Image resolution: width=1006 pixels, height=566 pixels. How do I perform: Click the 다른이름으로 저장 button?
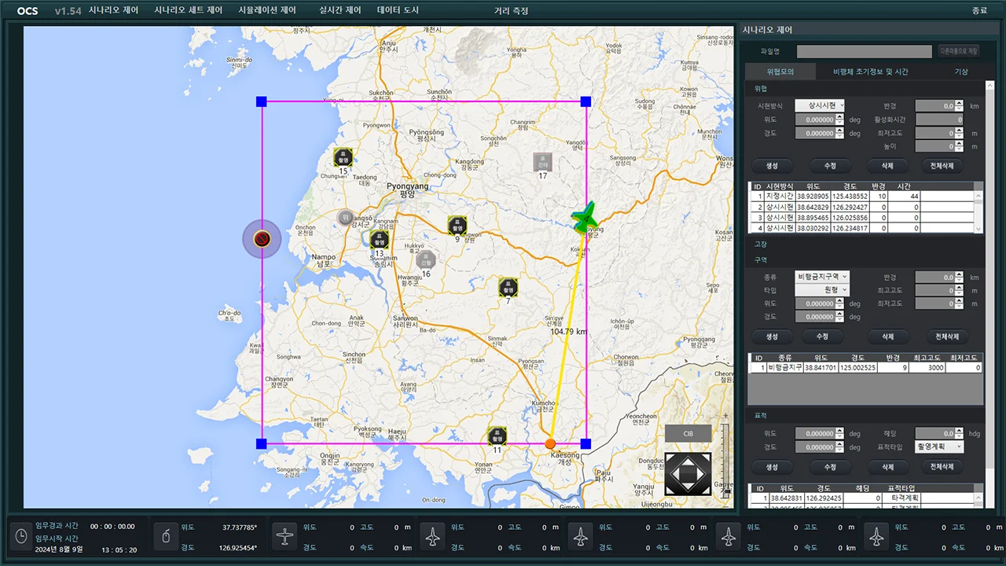pyautogui.click(x=958, y=51)
